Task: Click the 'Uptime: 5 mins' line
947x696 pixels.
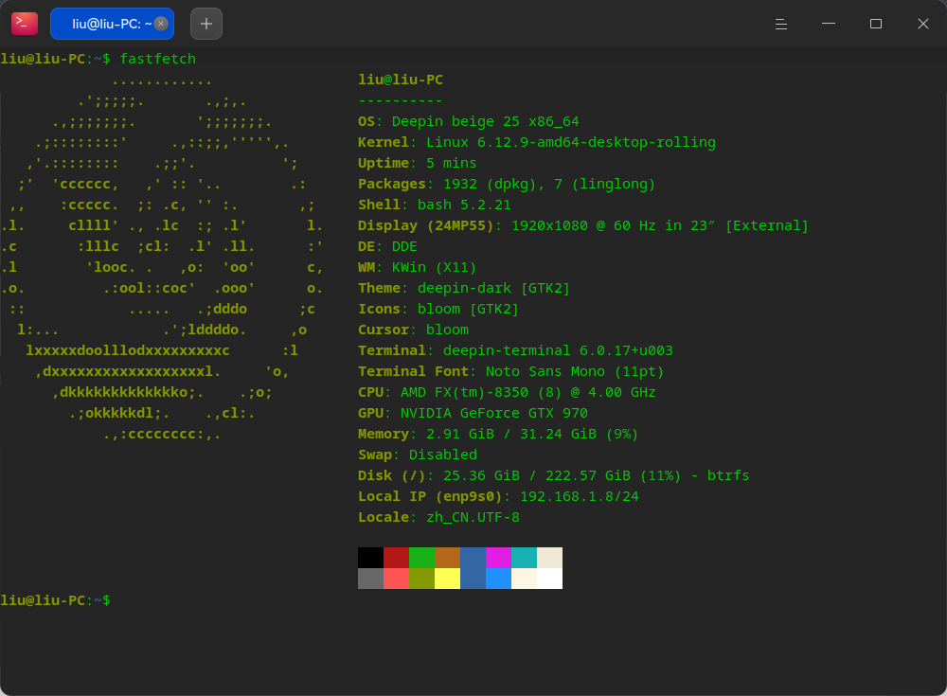Action: 418,163
